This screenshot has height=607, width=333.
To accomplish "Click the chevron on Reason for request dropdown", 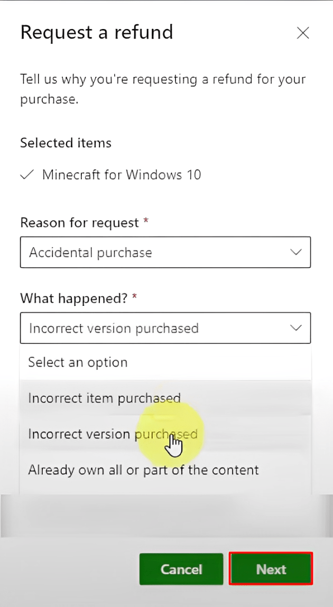I will click(x=296, y=252).
